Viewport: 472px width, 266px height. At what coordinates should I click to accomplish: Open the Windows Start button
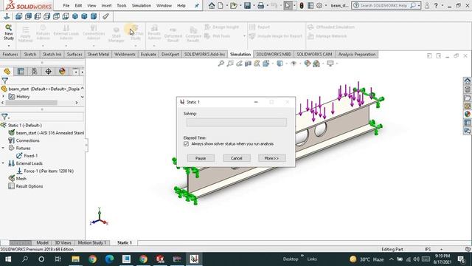tap(8, 259)
